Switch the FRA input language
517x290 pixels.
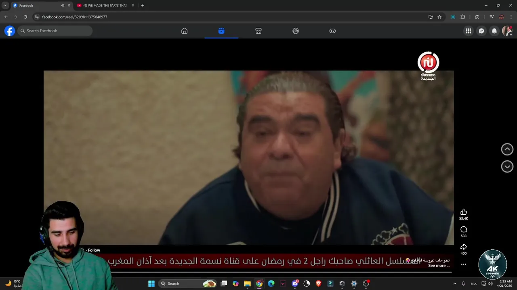pyautogui.click(x=473, y=284)
